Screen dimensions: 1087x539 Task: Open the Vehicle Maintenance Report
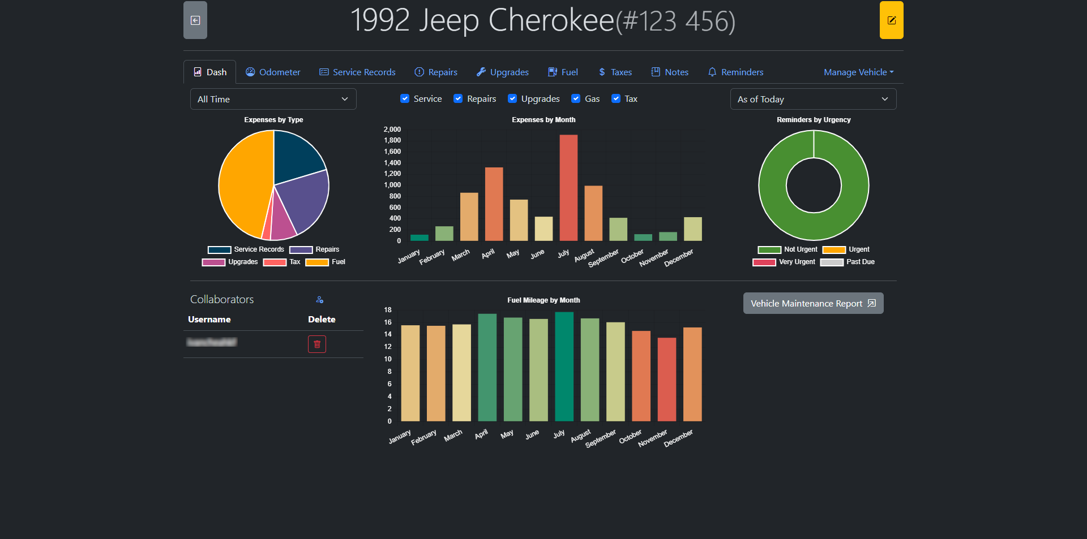(813, 304)
